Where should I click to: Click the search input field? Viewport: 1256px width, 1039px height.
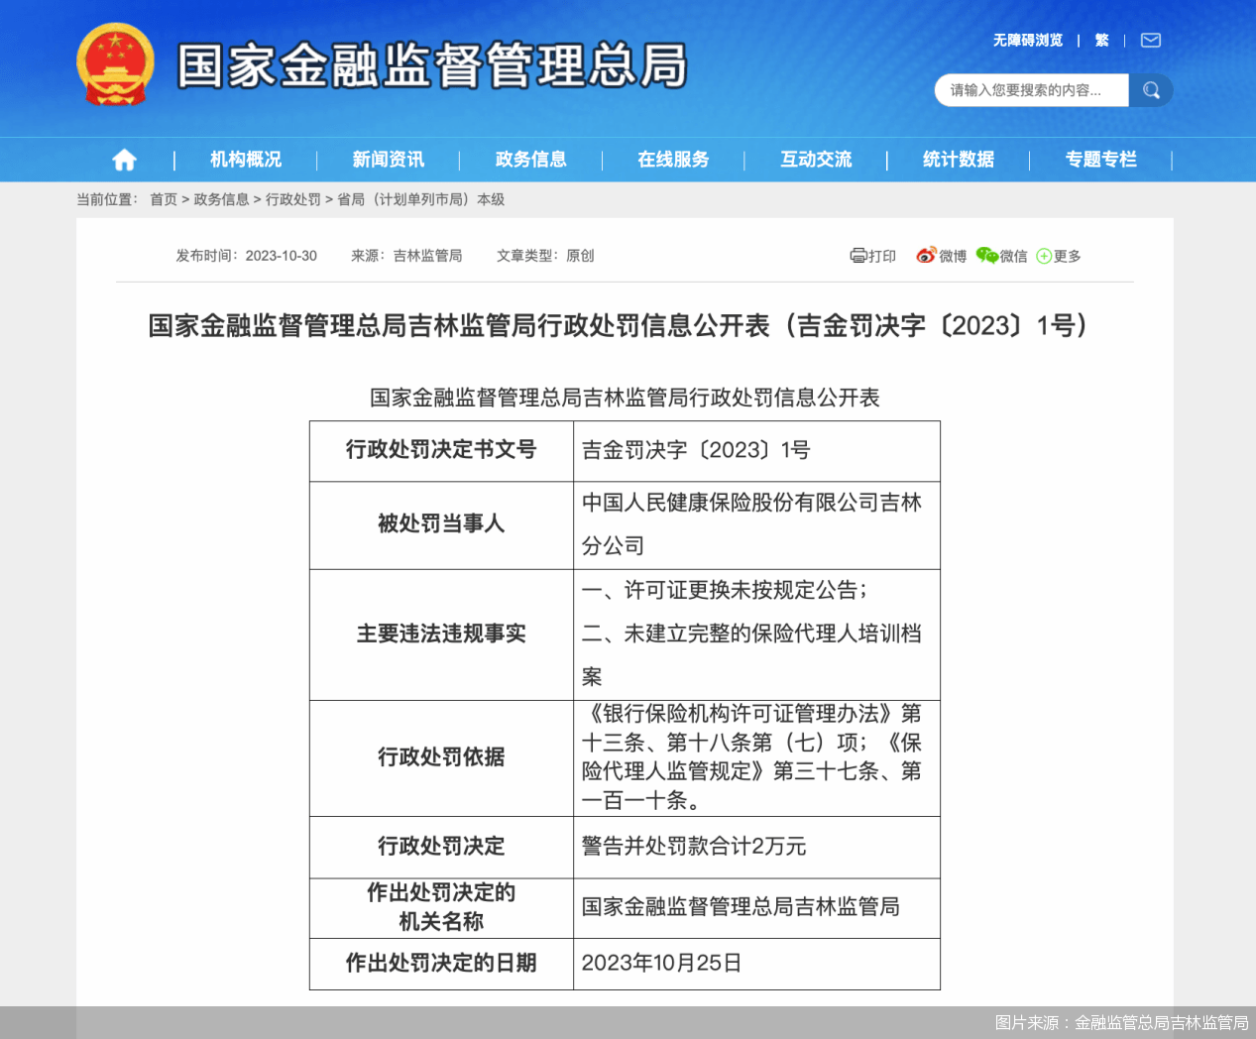1031,90
